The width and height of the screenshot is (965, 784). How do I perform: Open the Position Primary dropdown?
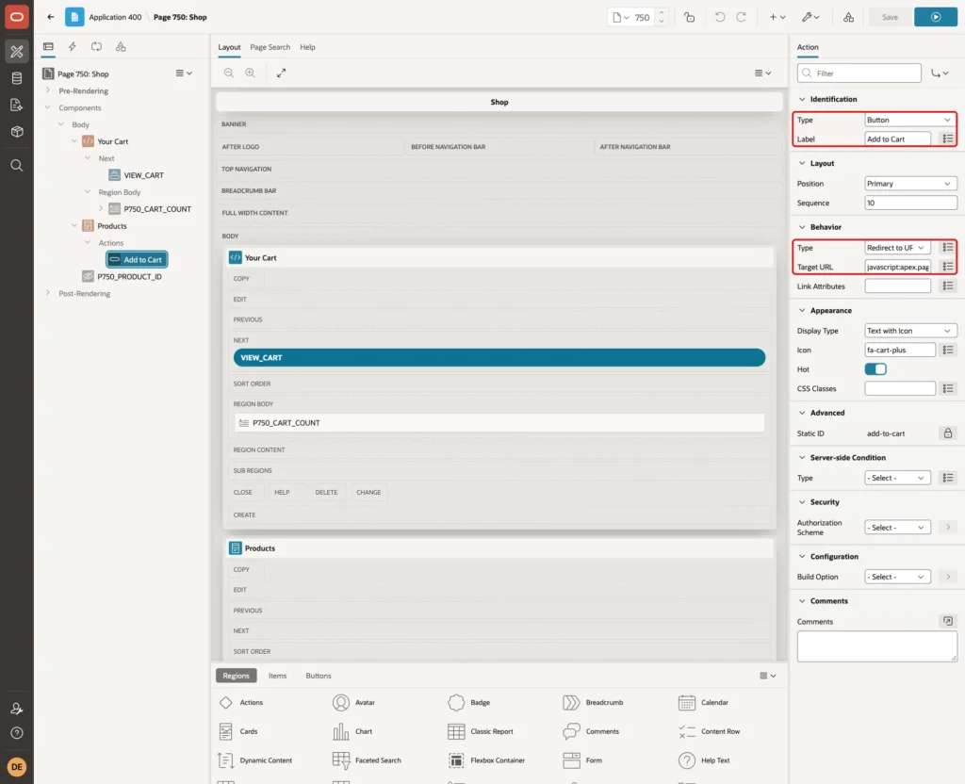pyautogui.click(x=910, y=184)
